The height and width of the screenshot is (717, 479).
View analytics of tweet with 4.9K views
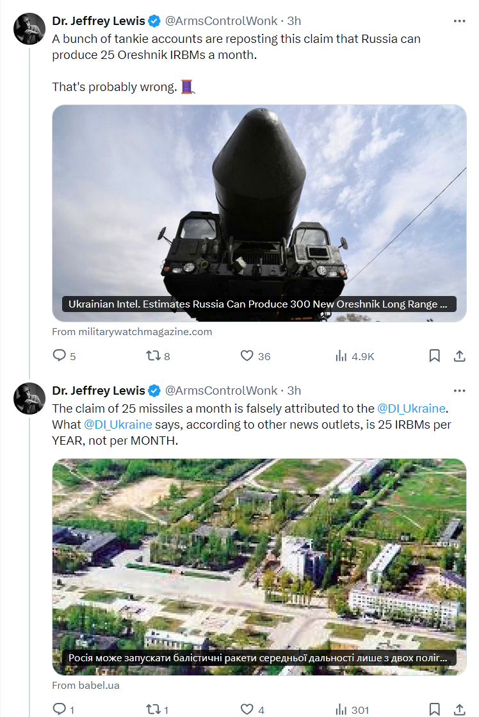click(x=341, y=356)
